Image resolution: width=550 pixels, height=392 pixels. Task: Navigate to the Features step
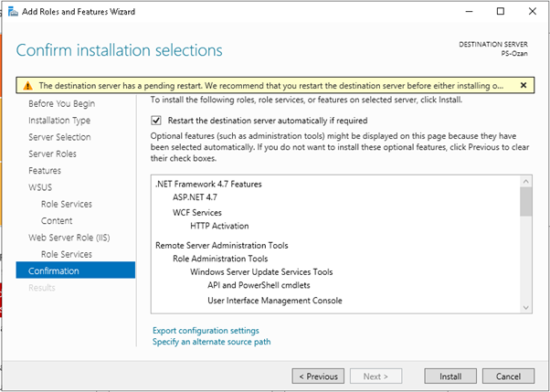[x=45, y=171]
